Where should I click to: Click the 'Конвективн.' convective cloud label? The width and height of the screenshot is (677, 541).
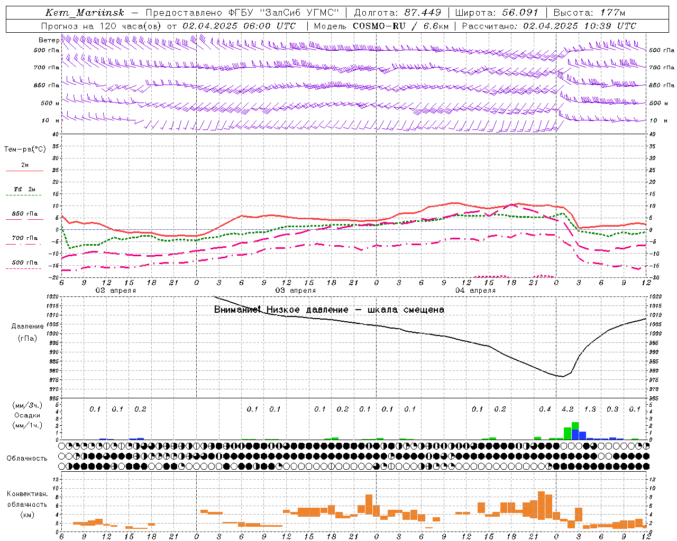(x=27, y=494)
